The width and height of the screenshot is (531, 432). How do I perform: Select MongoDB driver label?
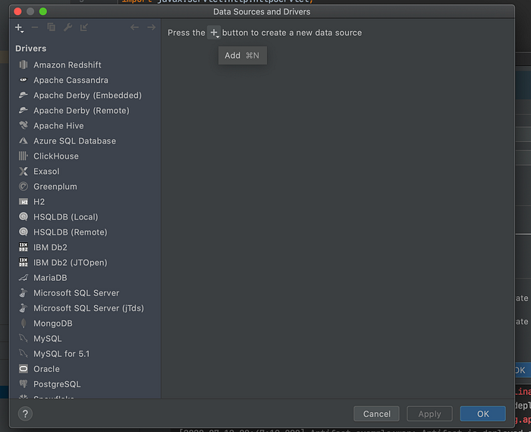(53, 323)
